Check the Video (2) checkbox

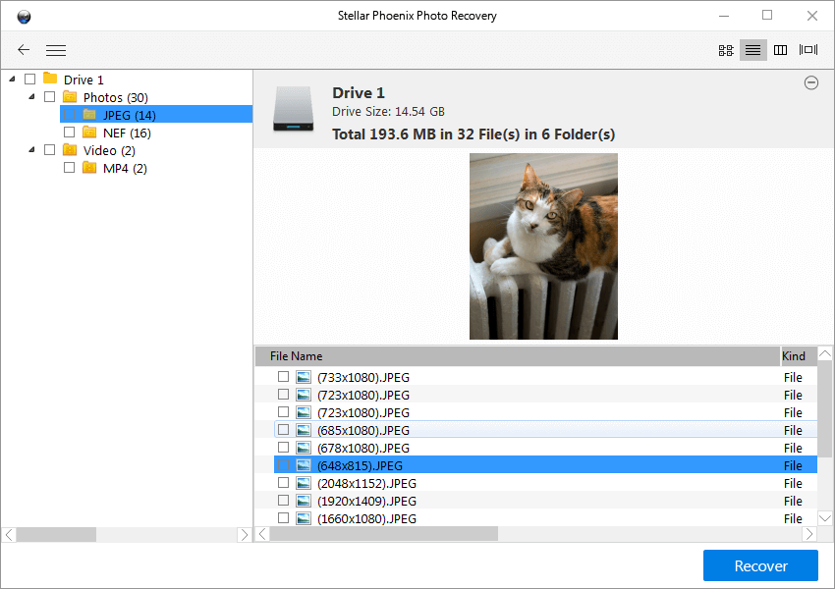(x=49, y=150)
